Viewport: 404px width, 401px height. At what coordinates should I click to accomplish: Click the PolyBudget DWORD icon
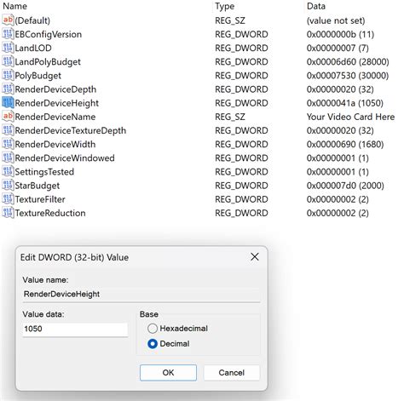(x=8, y=75)
